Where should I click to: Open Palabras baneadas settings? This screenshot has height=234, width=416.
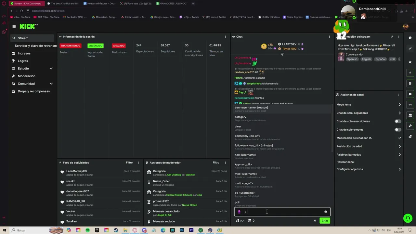369,155
